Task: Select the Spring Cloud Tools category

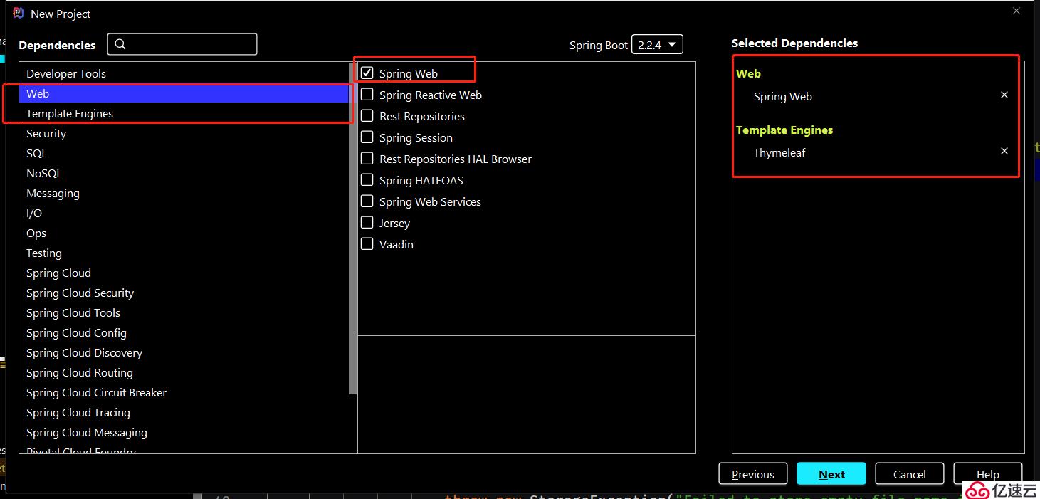Action: [184, 312]
